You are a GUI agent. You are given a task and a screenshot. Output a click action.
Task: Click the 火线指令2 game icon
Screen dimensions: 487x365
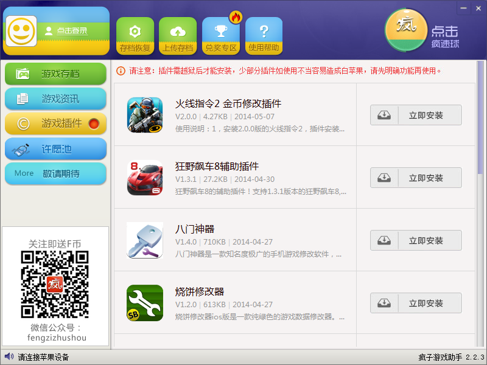(x=145, y=115)
